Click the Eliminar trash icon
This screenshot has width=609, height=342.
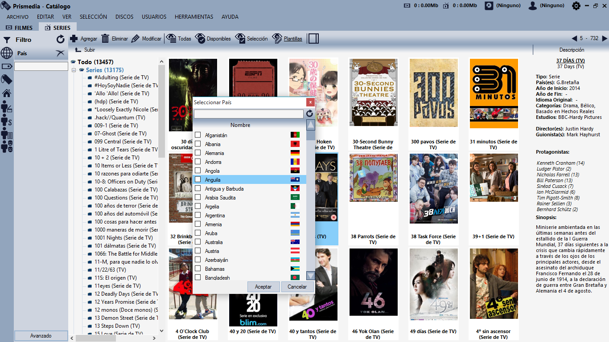tap(105, 39)
